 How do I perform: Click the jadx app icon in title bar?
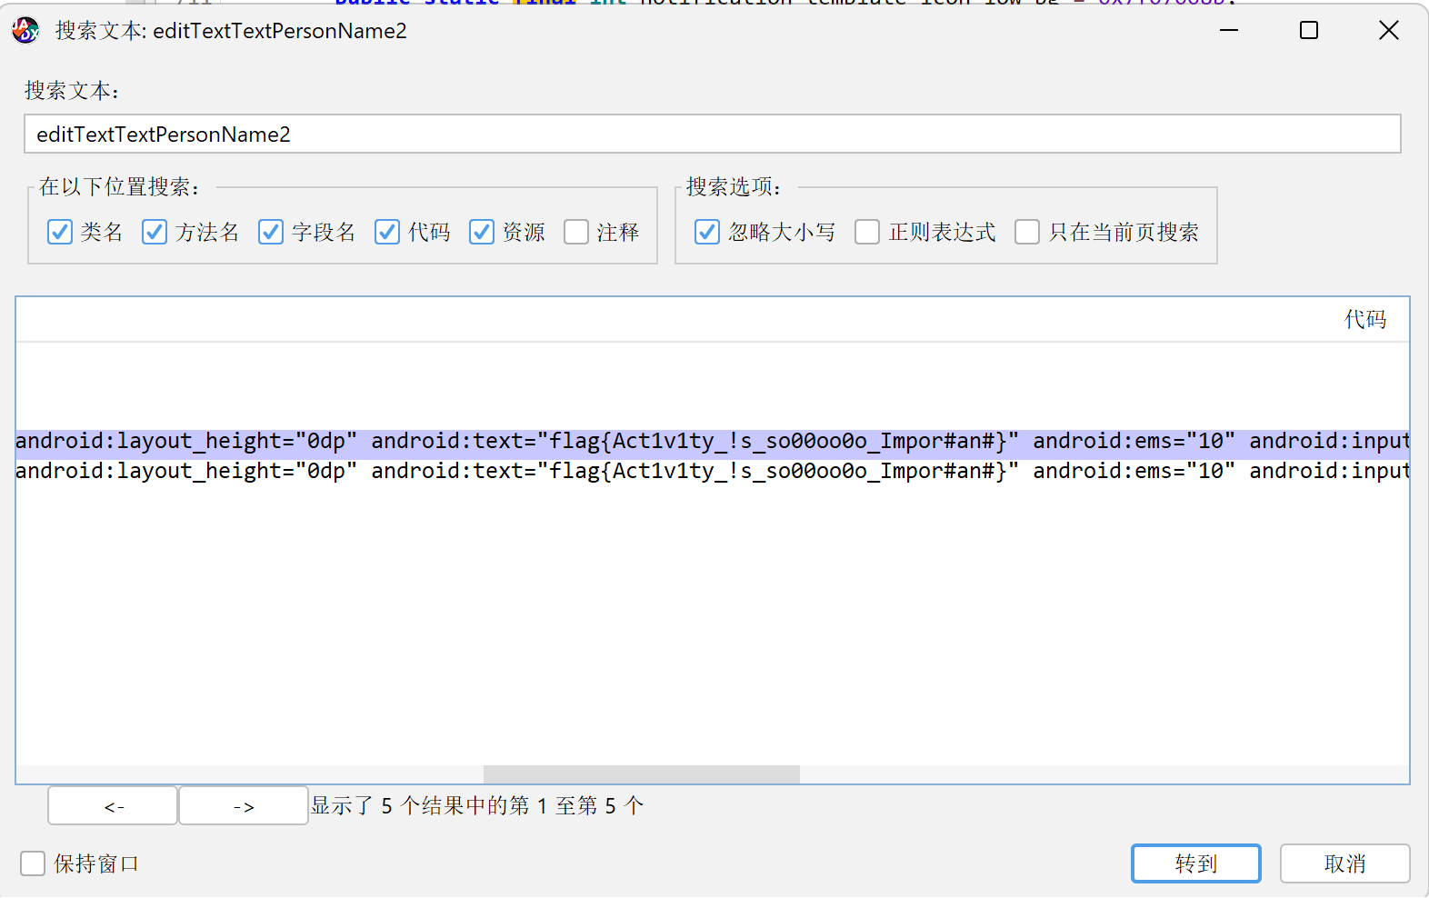(x=25, y=31)
